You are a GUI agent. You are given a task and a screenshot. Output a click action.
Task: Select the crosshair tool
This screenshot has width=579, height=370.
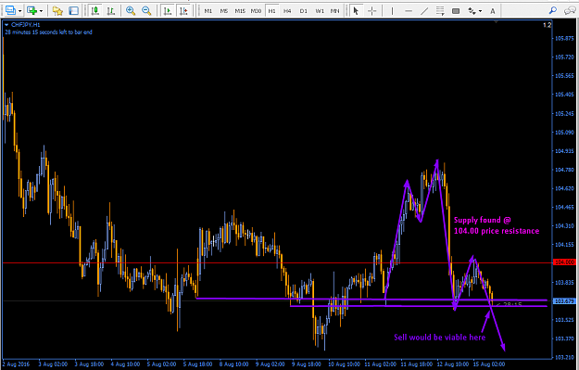tap(372, 11)
